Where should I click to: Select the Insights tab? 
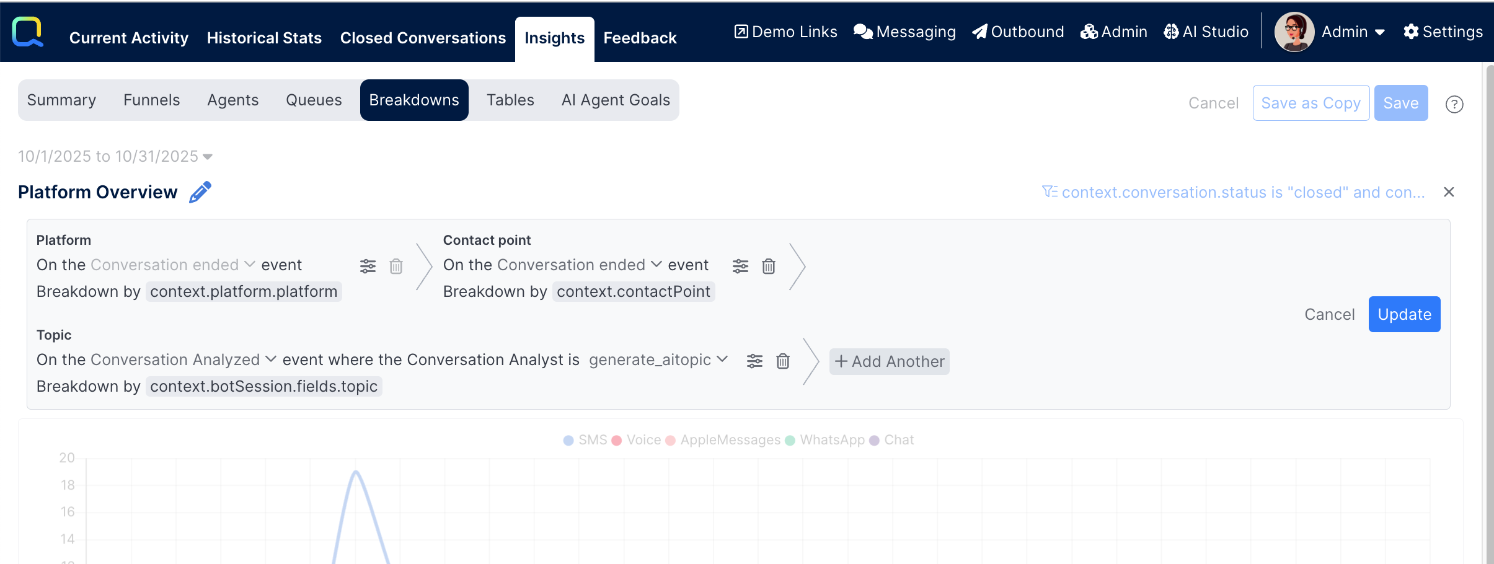[x=554, y=38]
